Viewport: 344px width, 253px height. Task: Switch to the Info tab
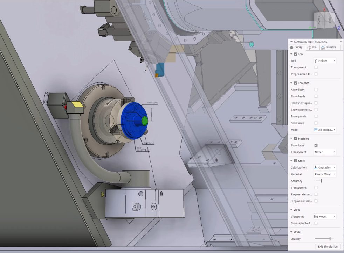coord(312,47)
